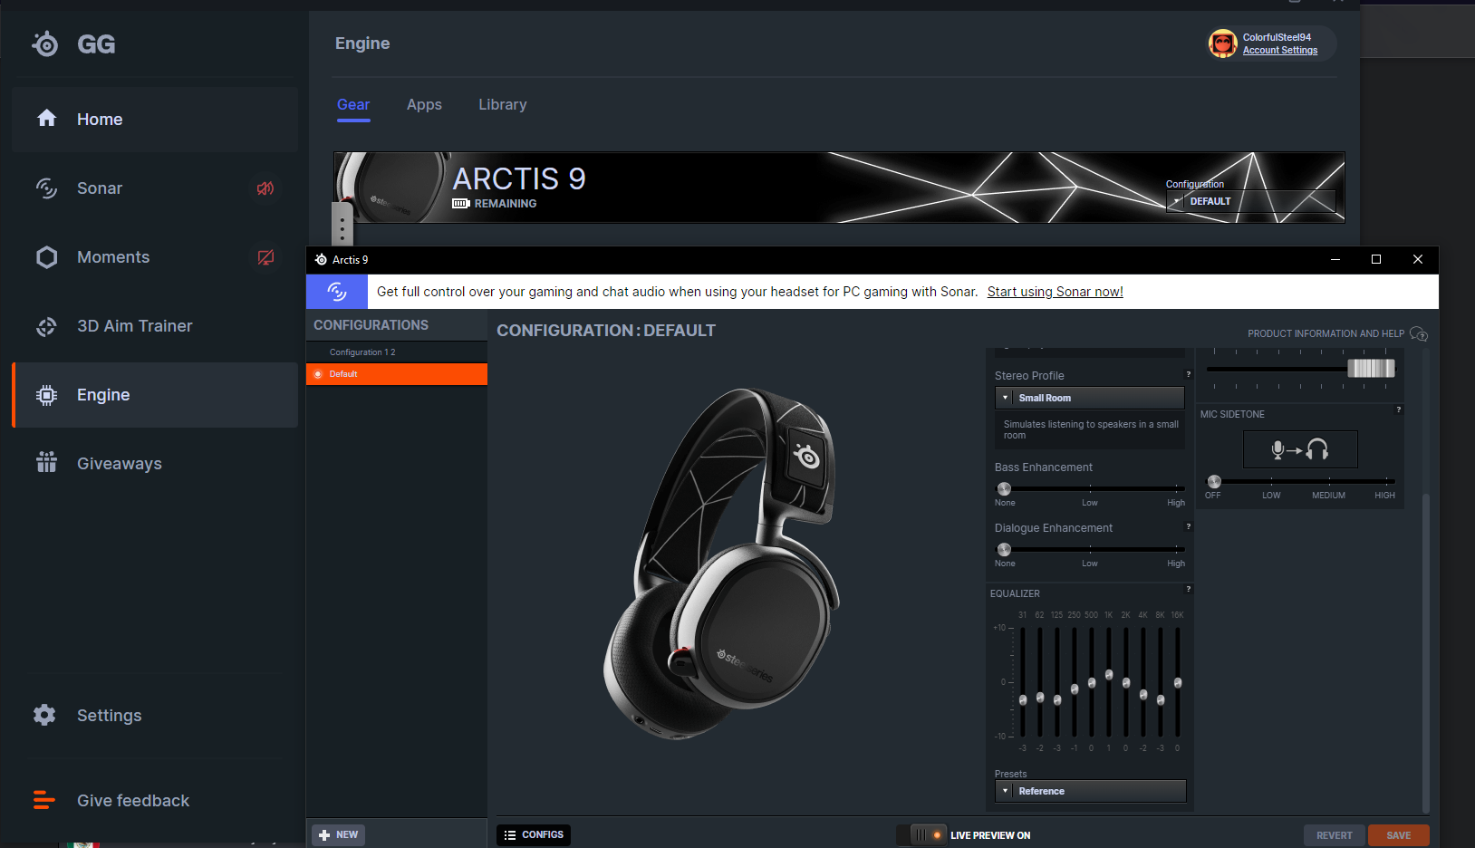Click the CONFIGS button
This screenshot has width=1475, height=848.
click(534, 835)
